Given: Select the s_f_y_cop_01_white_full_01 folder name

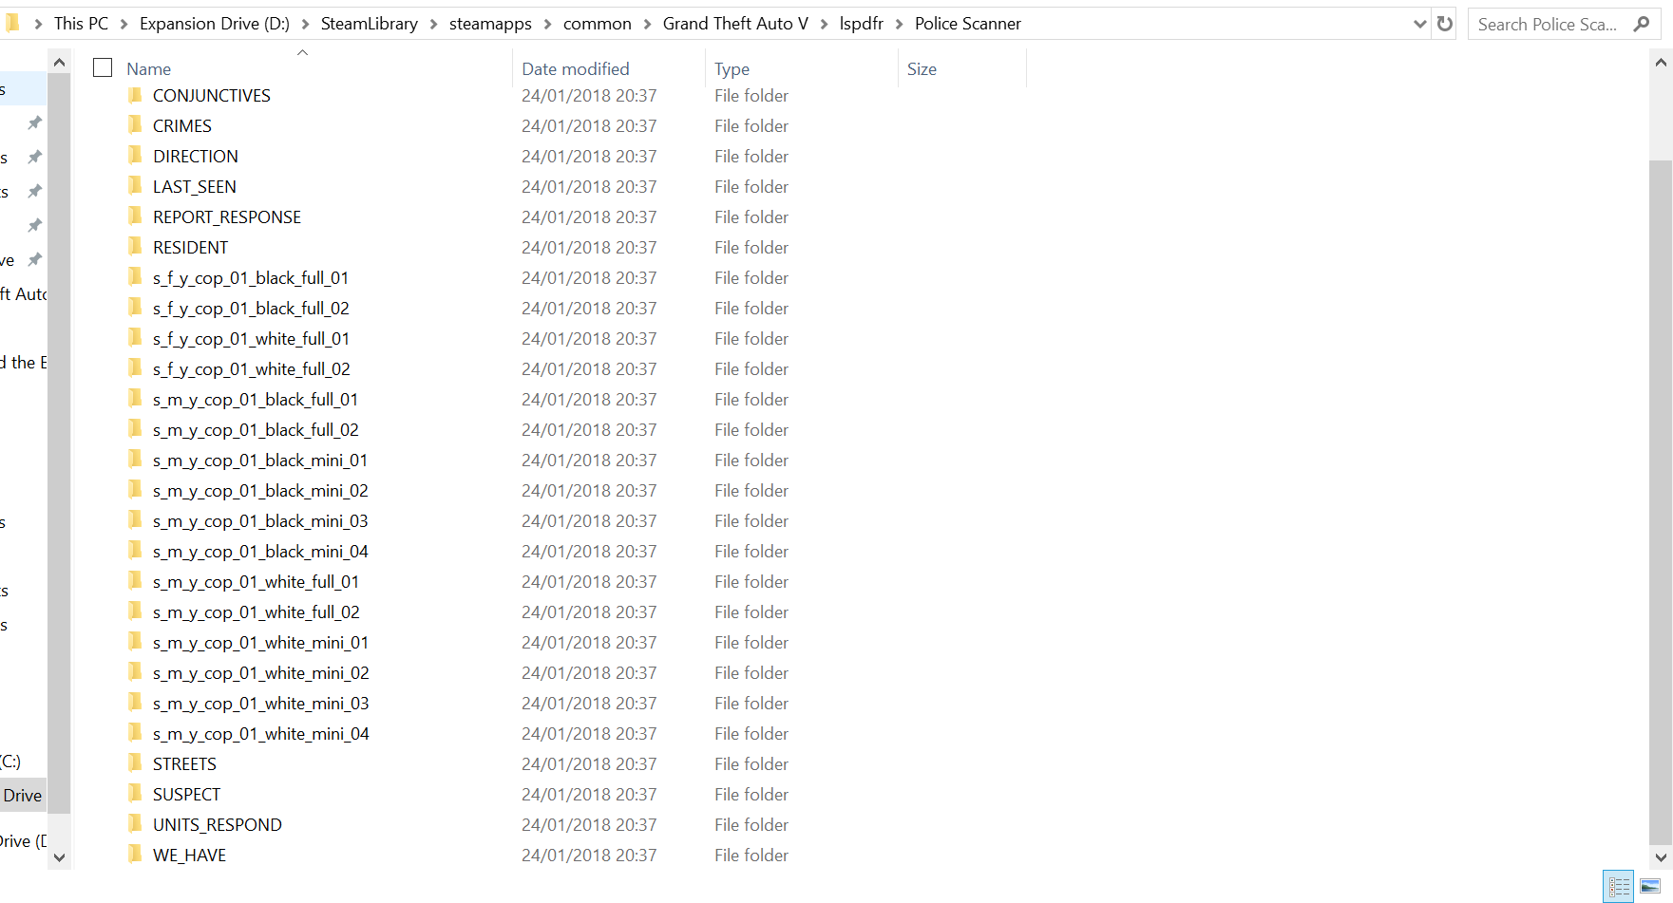Looking at the screenshot, I should tap(251, 338).
